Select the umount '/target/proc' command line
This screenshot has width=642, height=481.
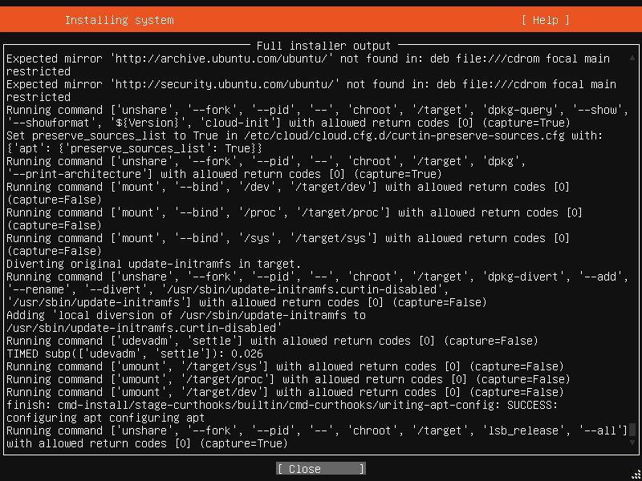288,379
